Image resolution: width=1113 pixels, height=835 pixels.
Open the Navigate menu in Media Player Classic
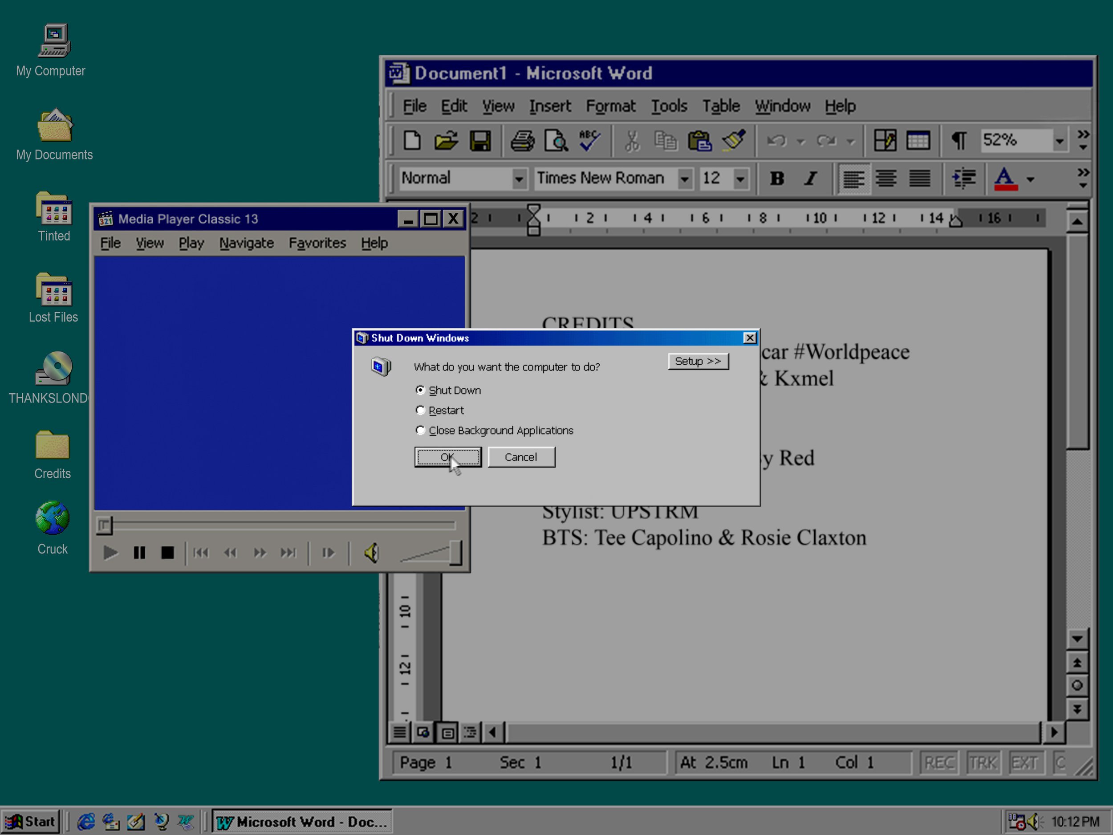[247, 243]
